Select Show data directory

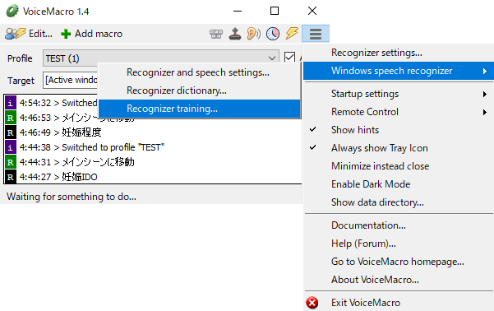pyautogui.click(x=399, y=202)
